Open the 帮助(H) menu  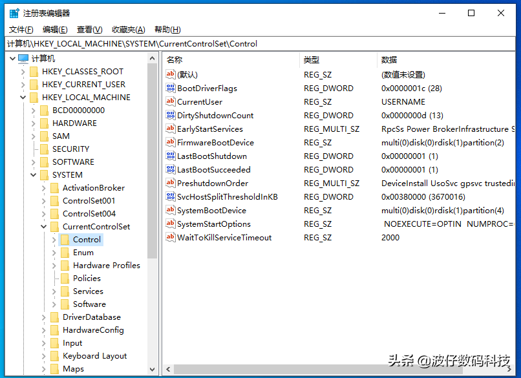tap(168, 30)
